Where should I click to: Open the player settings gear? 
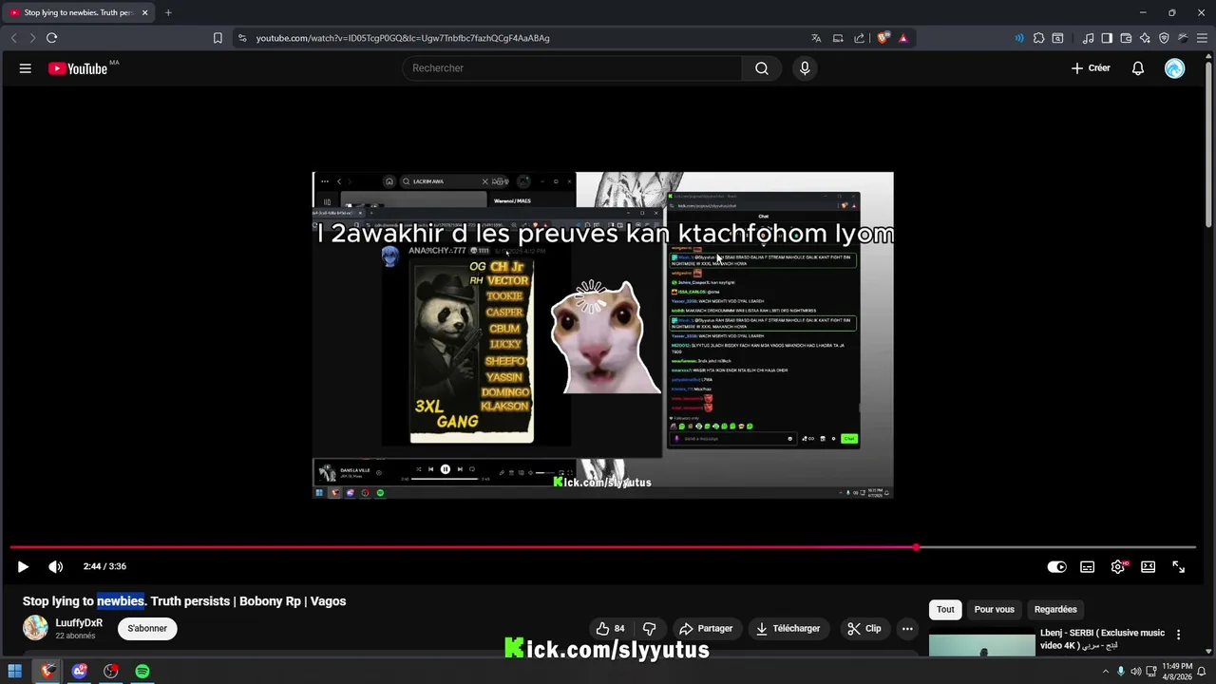click(1118, 567)
